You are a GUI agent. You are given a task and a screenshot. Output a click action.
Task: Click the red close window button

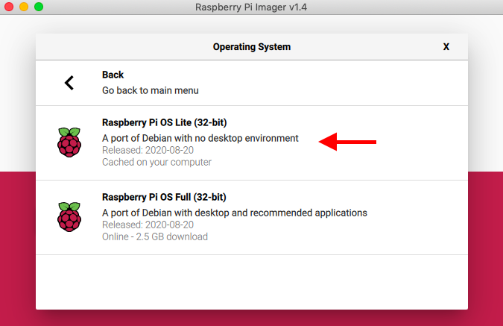(9, 7)
